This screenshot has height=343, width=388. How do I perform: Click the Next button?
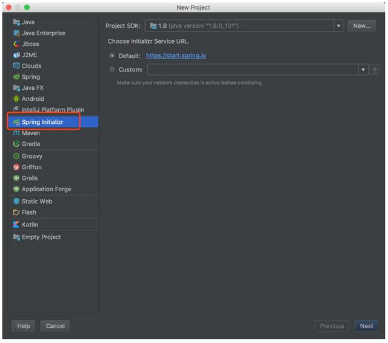(x=366, y=326)
